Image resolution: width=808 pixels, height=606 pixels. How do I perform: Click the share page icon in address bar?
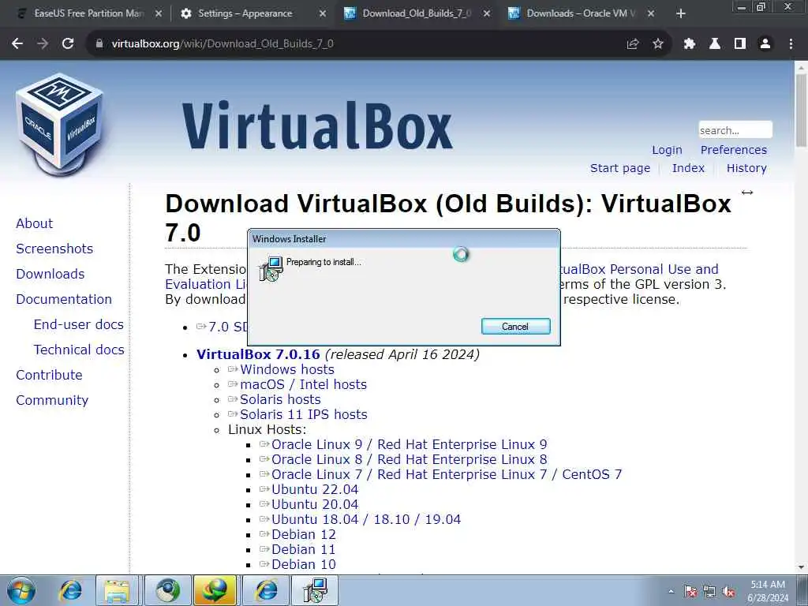click(633, 44)
